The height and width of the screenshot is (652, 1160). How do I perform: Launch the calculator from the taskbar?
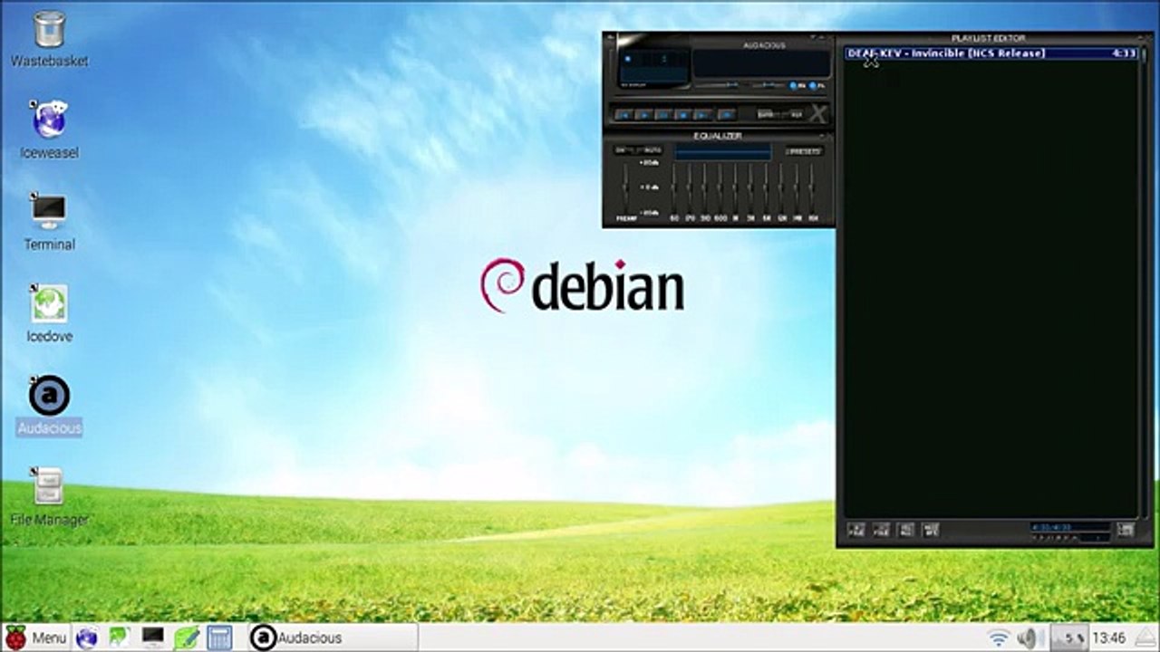click(219, 638)
